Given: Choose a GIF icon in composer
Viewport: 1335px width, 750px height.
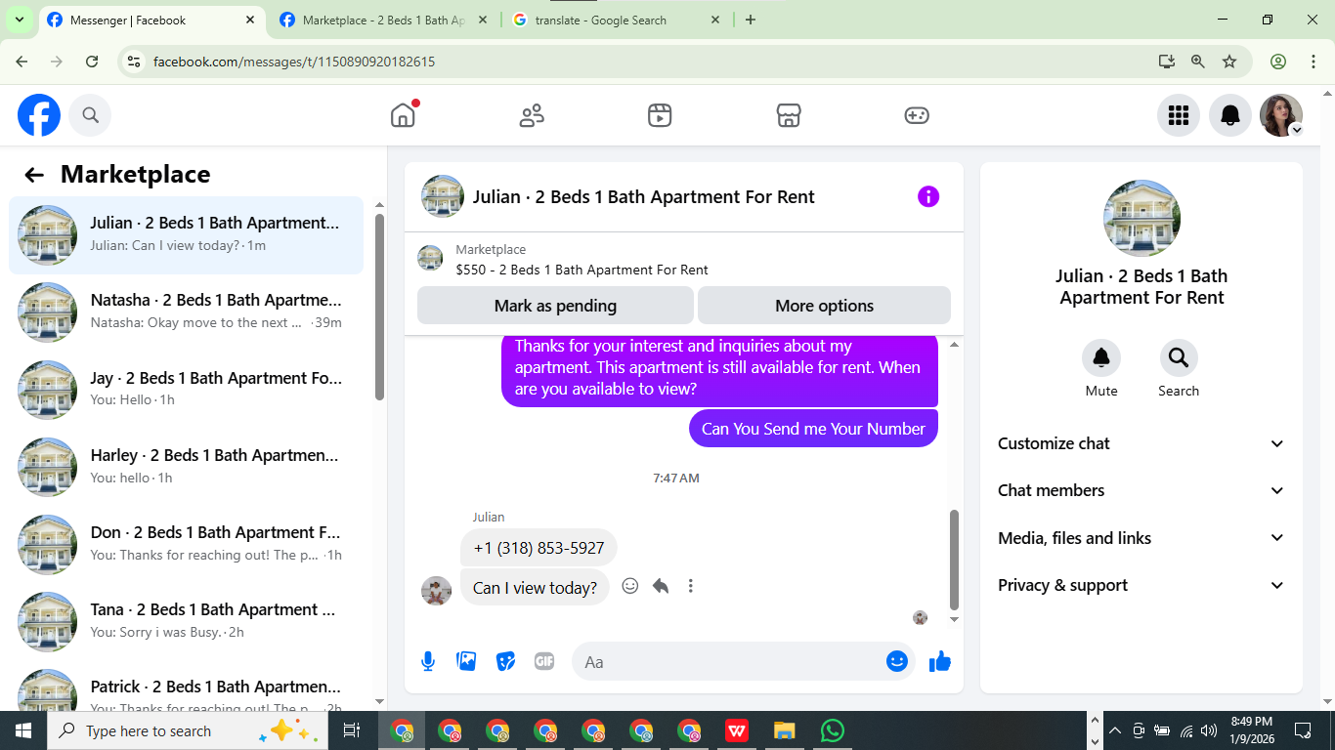Looking at the screenshot, I should (x=544, y=661).
